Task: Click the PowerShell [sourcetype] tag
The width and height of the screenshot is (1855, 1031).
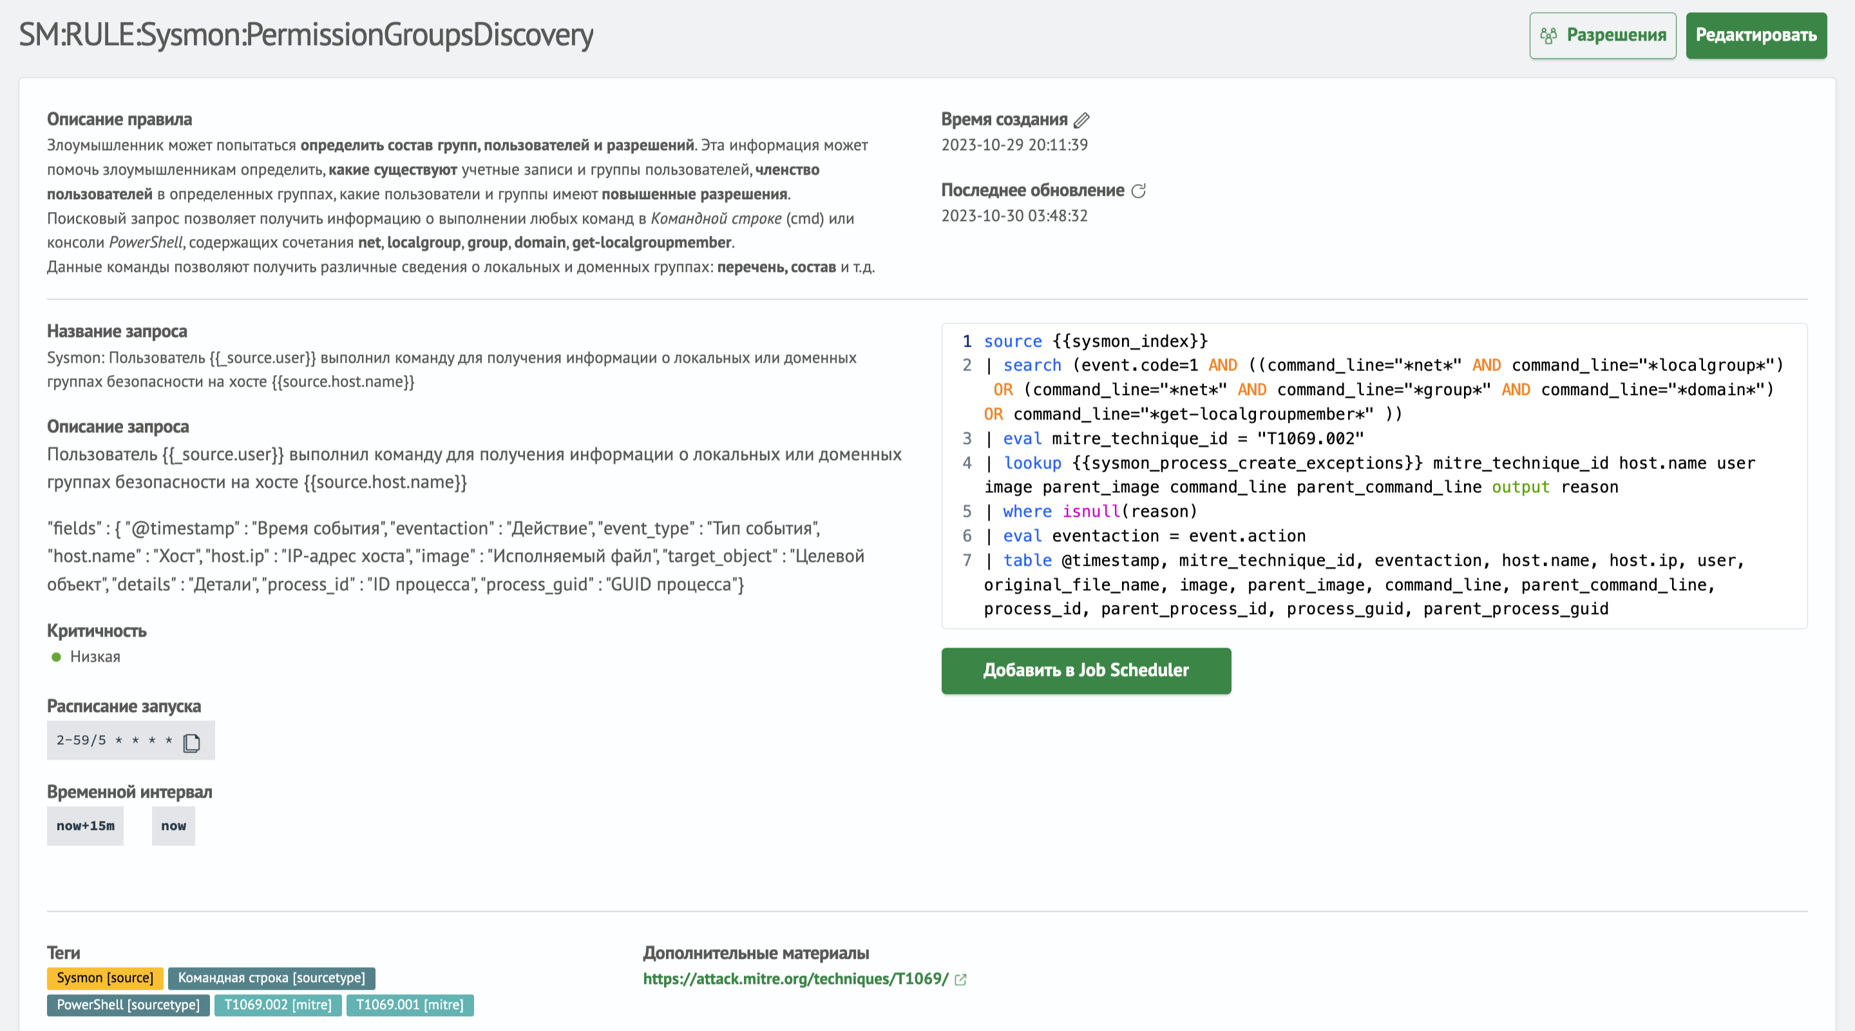Action: (x=128, y=1005)
